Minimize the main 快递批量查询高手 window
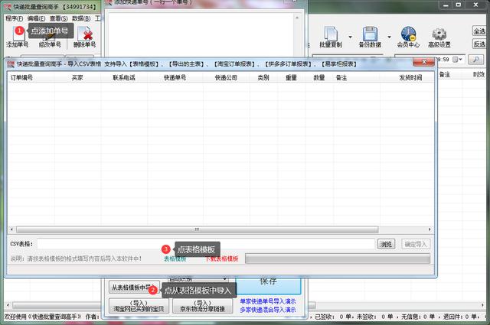490x325 pixels. [x=446, y=5]
